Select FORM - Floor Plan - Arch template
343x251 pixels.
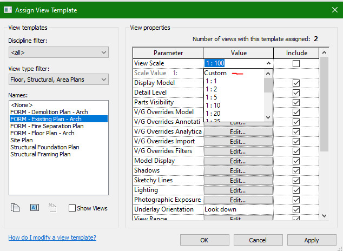[58, 133]
